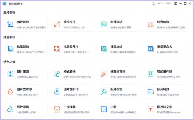194x120 pixels.
Task: Click the 智能证件照 portrait icon
Action: click(x=150, y=74)
